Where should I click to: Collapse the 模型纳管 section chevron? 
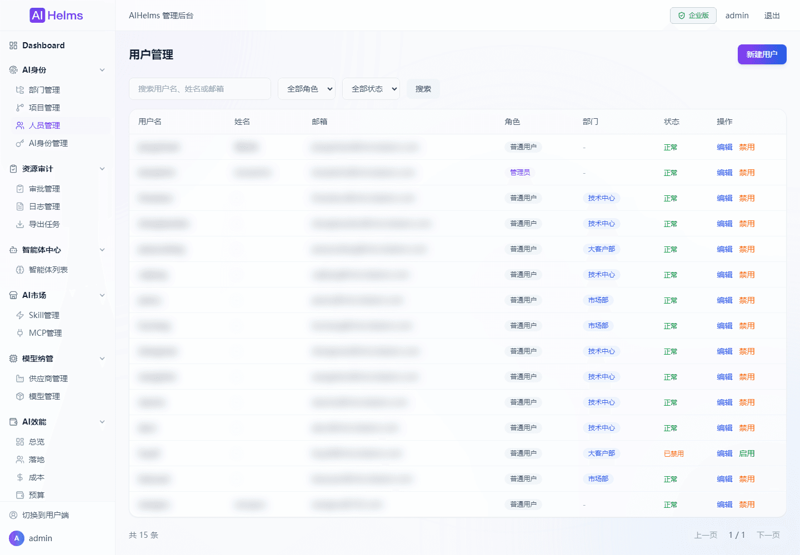(x=102, y=359)
